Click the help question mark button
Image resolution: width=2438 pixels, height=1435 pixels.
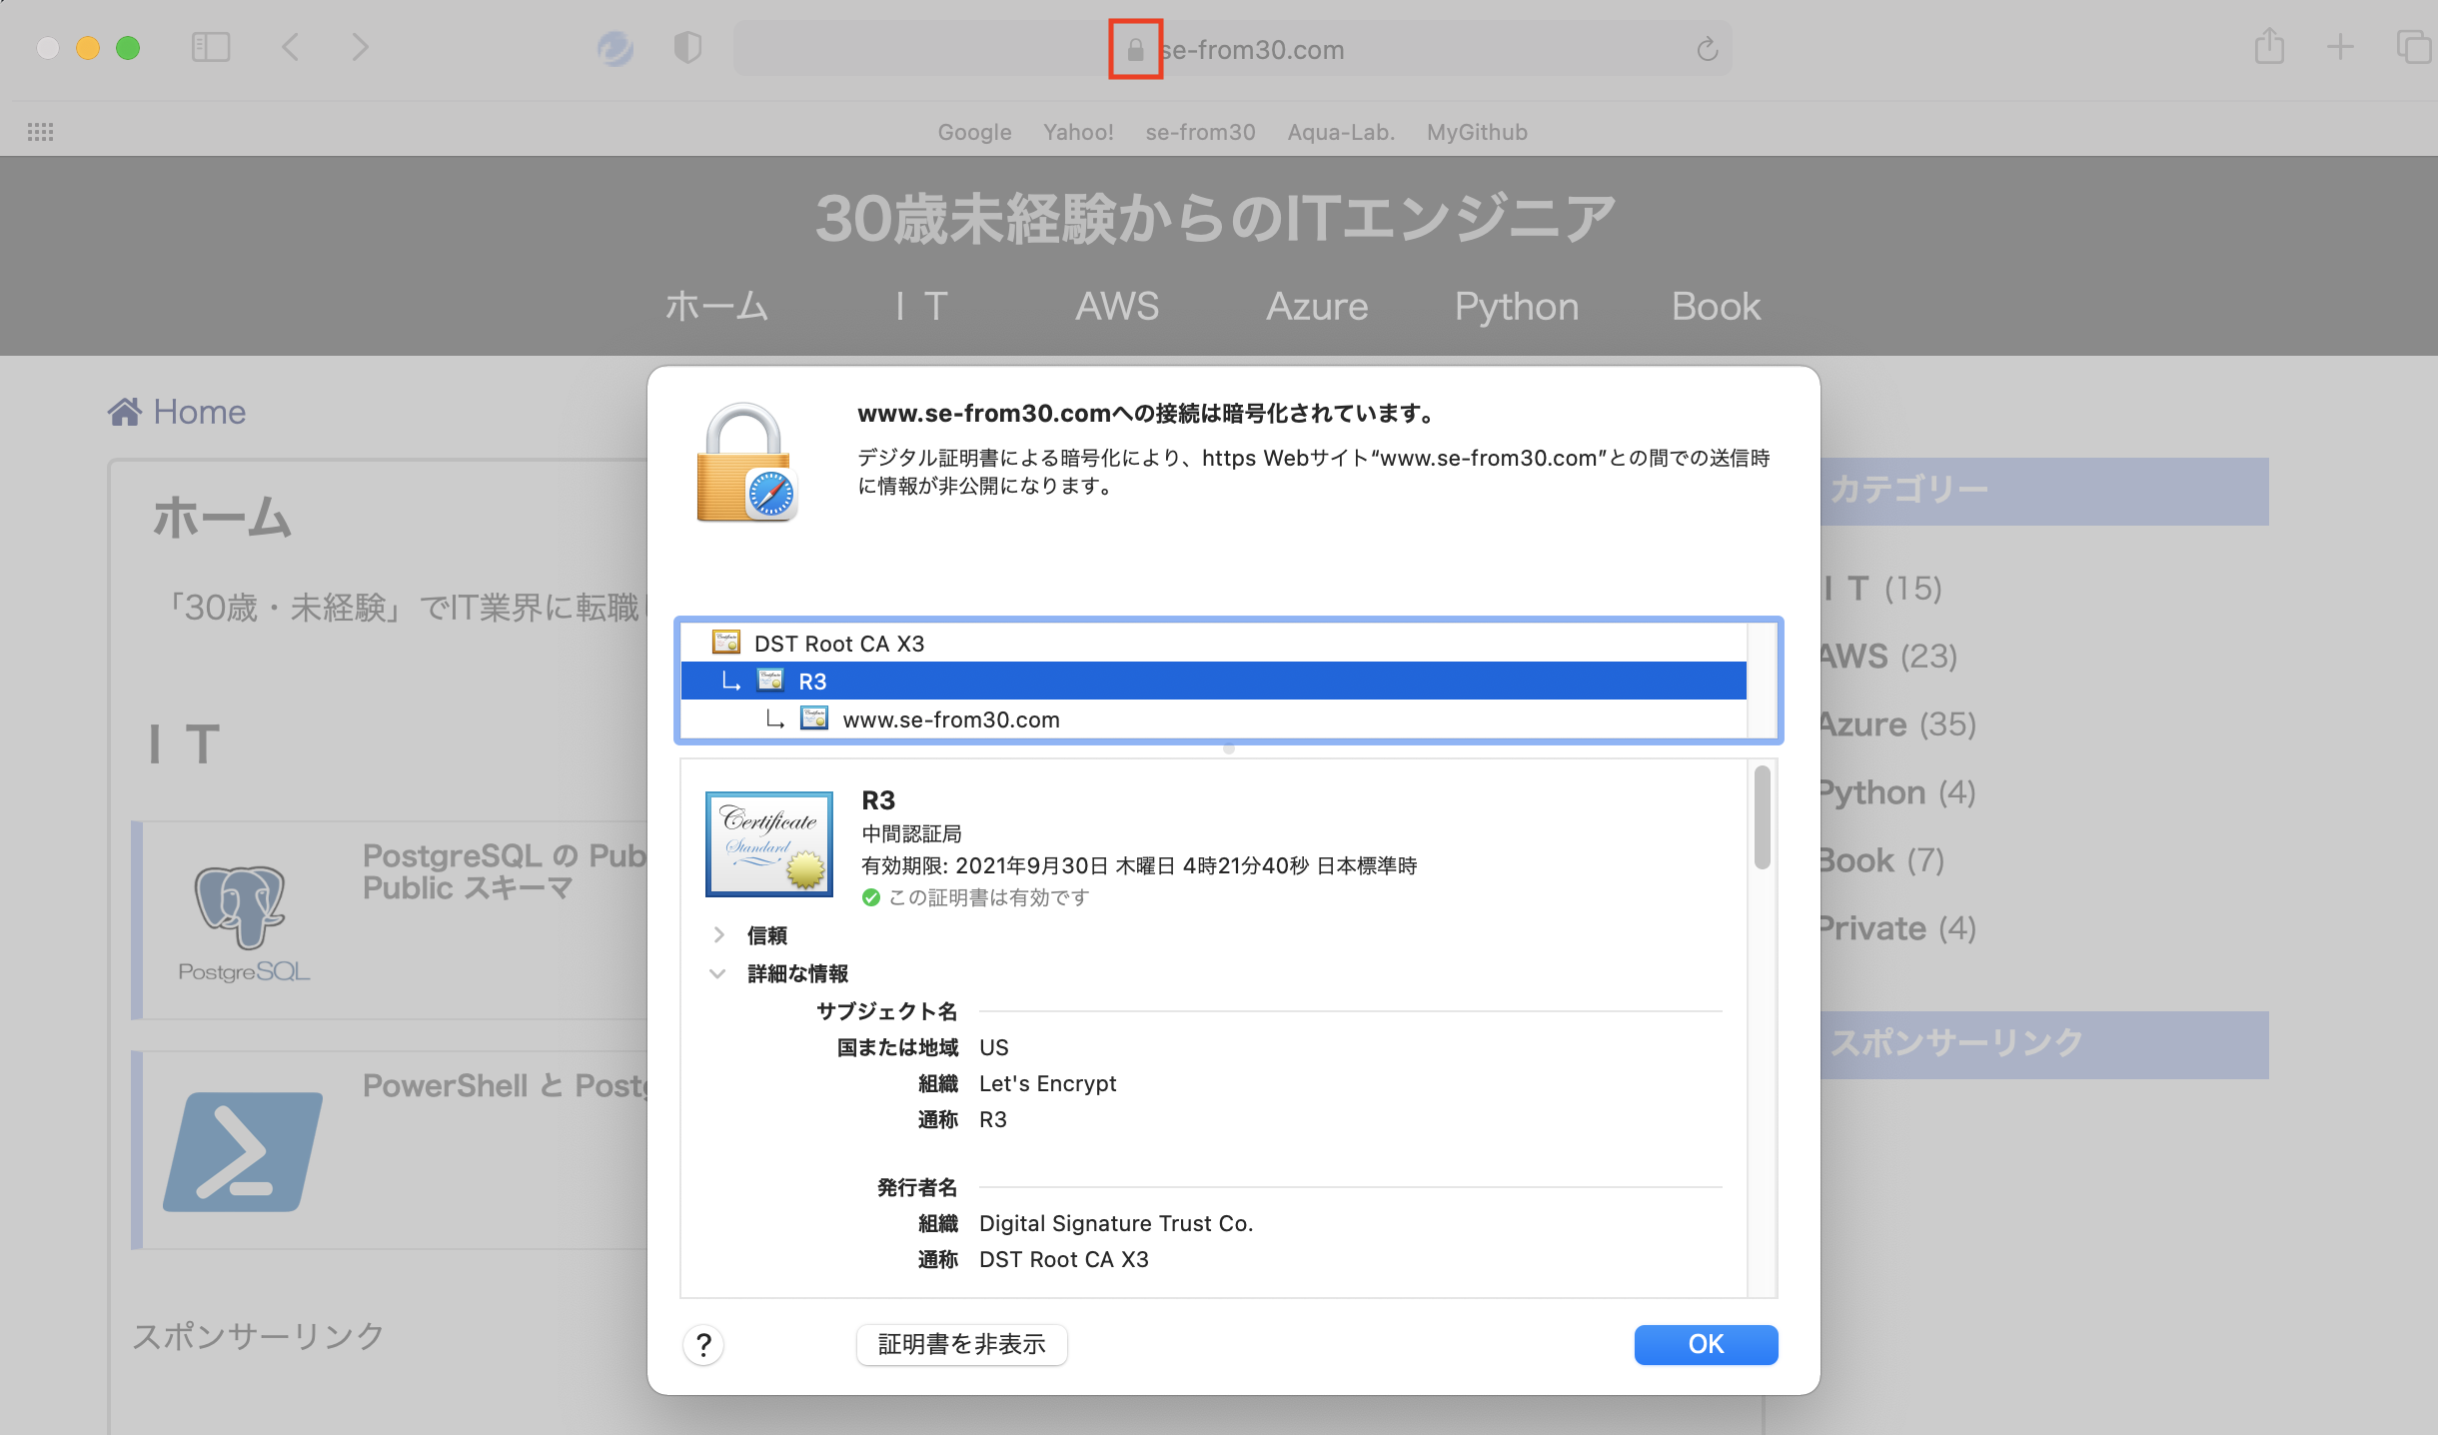tap(703, 1345)
